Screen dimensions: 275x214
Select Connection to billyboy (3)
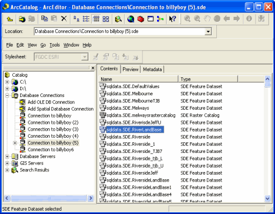pos(53,129)
